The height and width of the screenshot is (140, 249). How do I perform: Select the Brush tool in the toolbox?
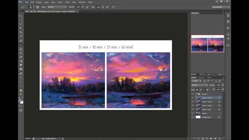tap(21, 45)
